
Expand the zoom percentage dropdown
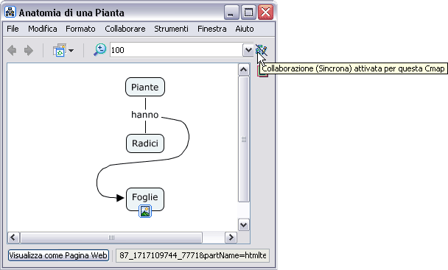[x=248, y=50]
